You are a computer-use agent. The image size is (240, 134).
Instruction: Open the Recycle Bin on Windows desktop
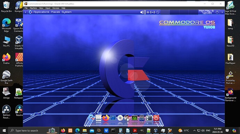(6, 7)
